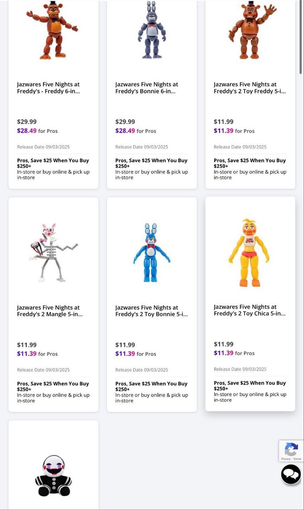The image size is (304, 510).
Task: Click the reCAPTCHA badge icon
Action: (x=291, y=449)
